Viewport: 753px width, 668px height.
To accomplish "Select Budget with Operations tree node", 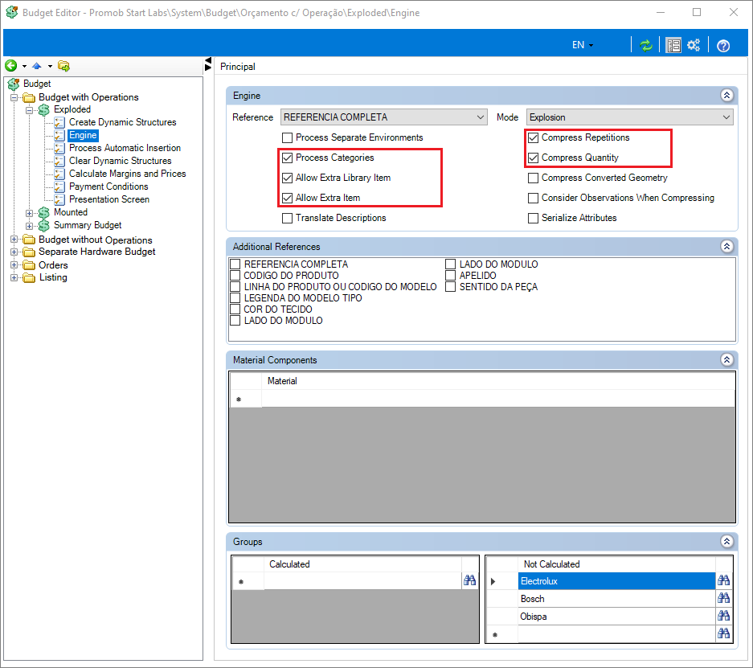I will 88,97.
